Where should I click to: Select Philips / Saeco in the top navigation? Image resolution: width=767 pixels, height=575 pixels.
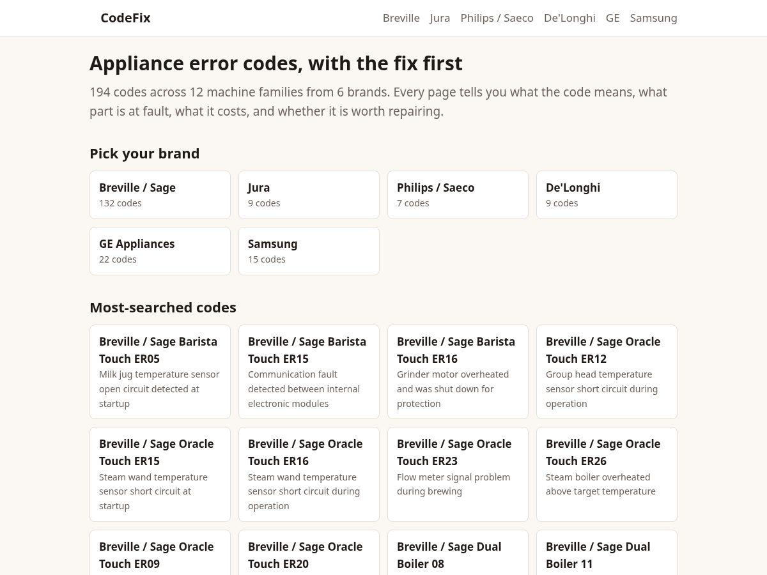(x=497, y=18)
